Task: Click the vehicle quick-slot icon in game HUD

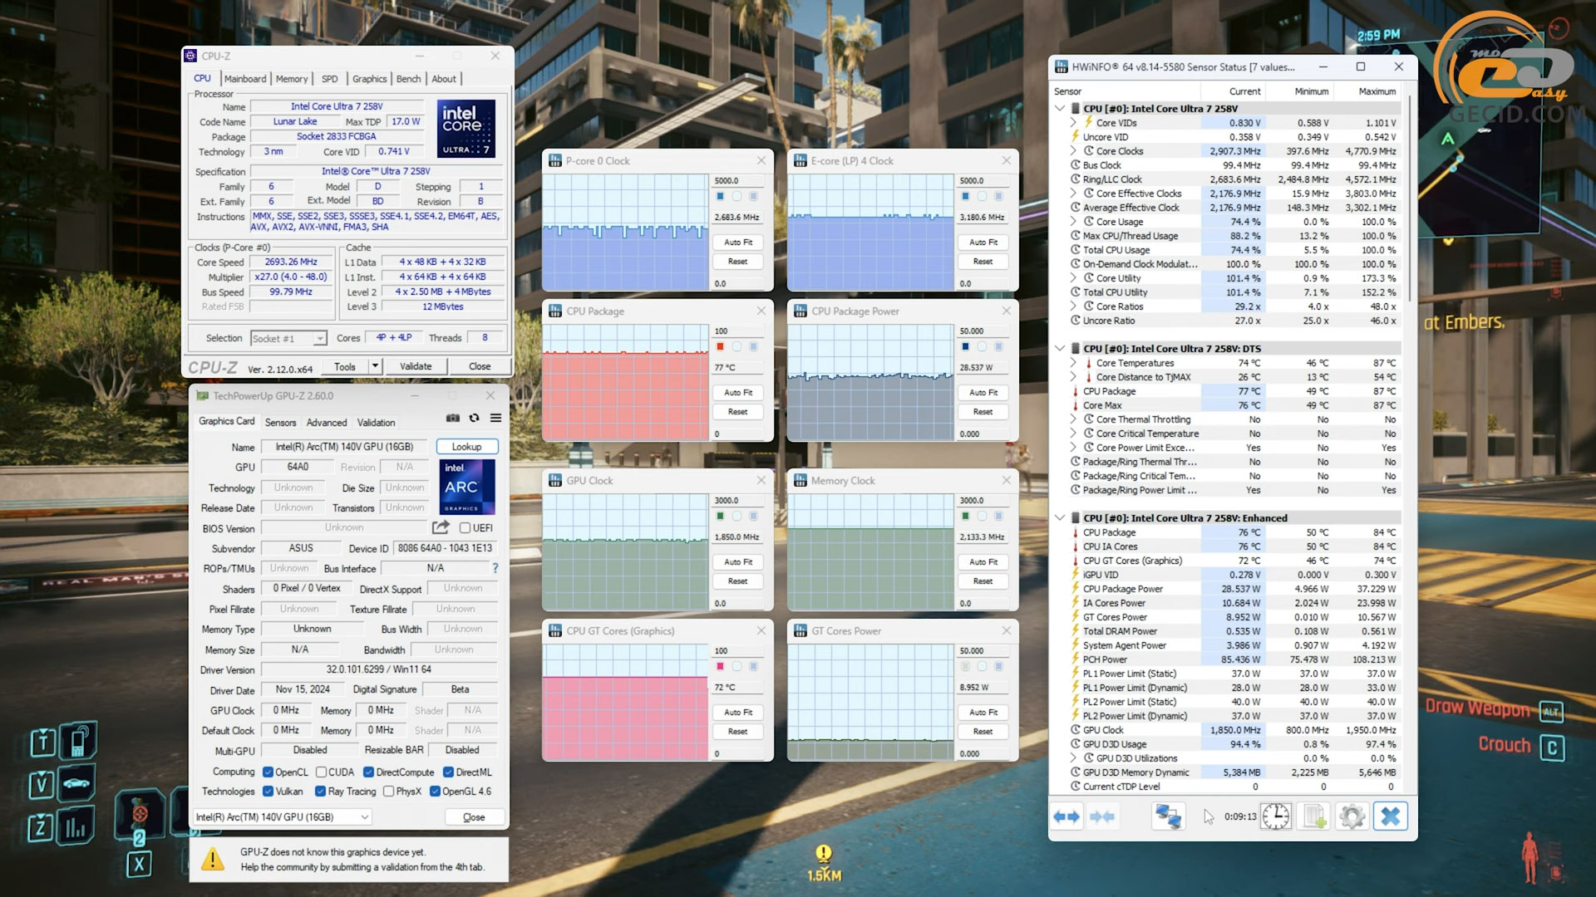Action: pyautogui.click(x=76, y=782)
